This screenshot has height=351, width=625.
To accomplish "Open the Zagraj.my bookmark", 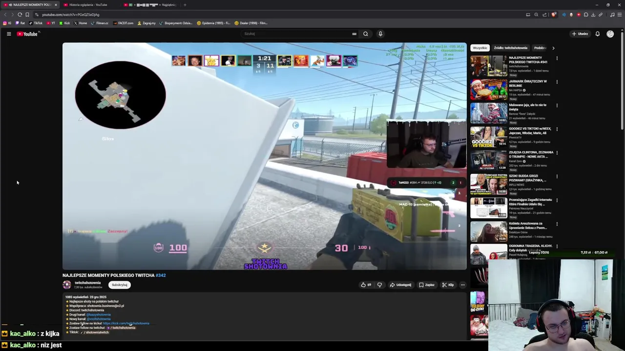I will pos(146,23).
